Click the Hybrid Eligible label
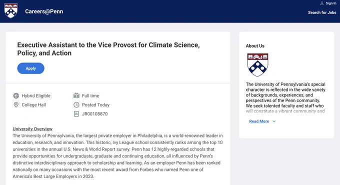The height and width of the screenshot is (185, 340). 36,95
